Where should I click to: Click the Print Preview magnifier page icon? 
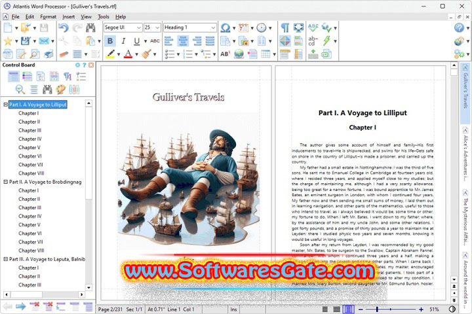[x=34, y=54]
